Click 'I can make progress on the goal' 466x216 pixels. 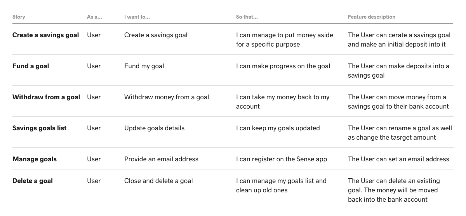pyautogui.click(x=283, y=66)
